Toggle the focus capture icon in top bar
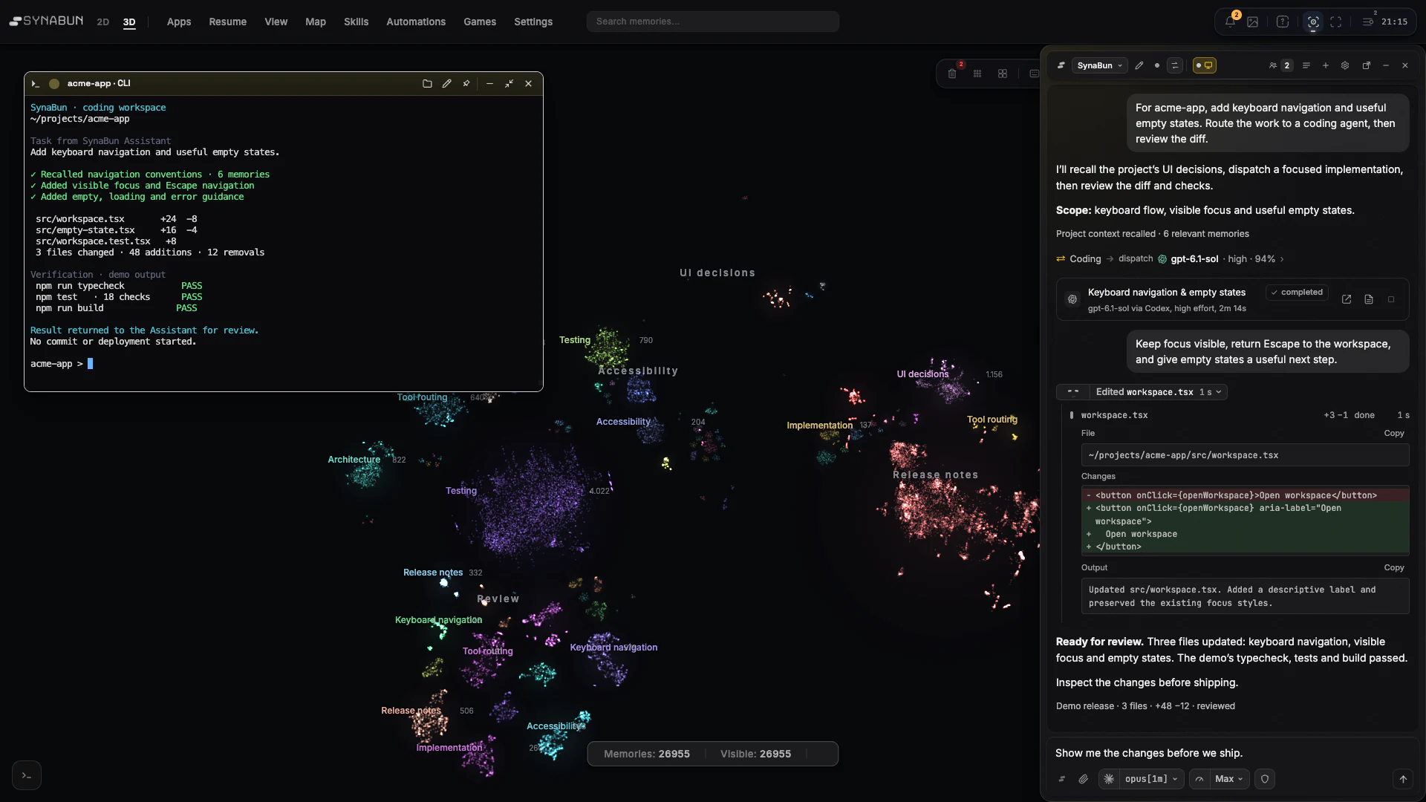Screen dimensions: 1426x802 tap(1313, 22)
